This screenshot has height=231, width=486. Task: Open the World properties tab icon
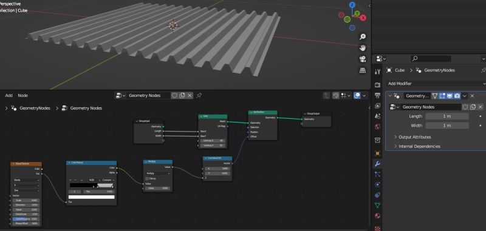(x=377, y=127)
